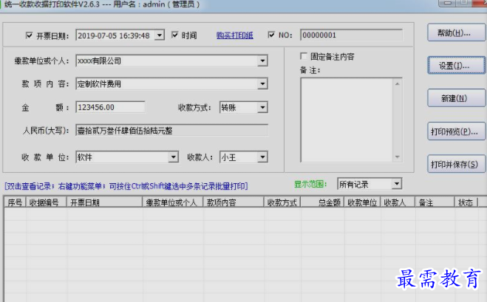
Task: Toggle the 时间 checkbox
Action: pos(175,35)
